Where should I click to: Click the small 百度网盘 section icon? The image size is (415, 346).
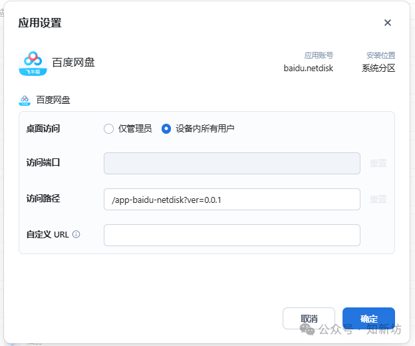pos(25,100)
